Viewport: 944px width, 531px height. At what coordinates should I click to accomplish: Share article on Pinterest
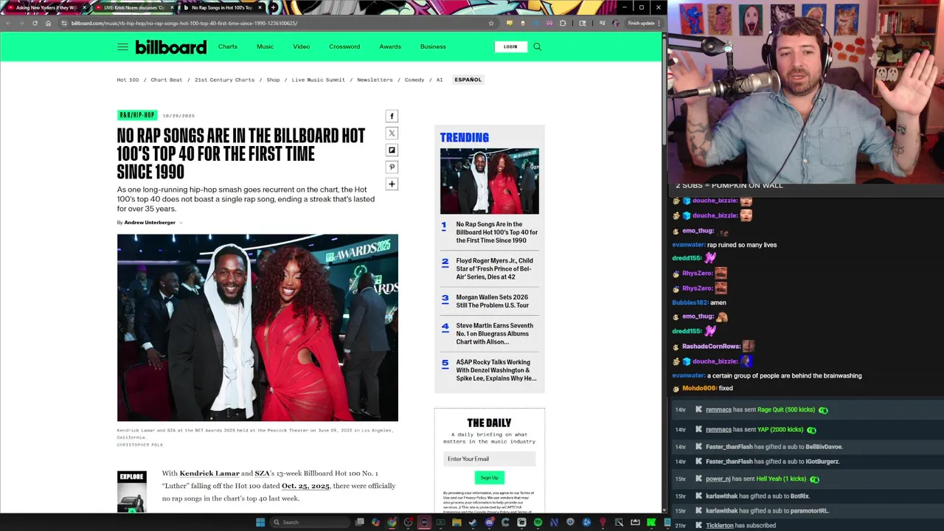[x=392, y=167]
